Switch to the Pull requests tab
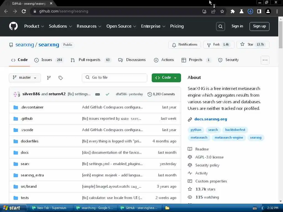 (x=91, y=60)
